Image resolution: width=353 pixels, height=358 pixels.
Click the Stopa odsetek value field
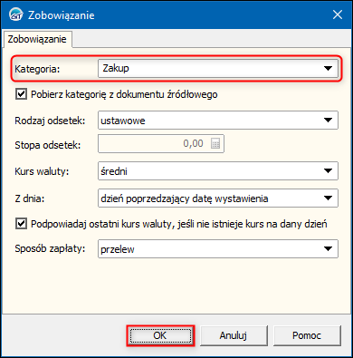tap(161, 143)
